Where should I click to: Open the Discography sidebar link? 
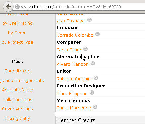tap(17, 119)
